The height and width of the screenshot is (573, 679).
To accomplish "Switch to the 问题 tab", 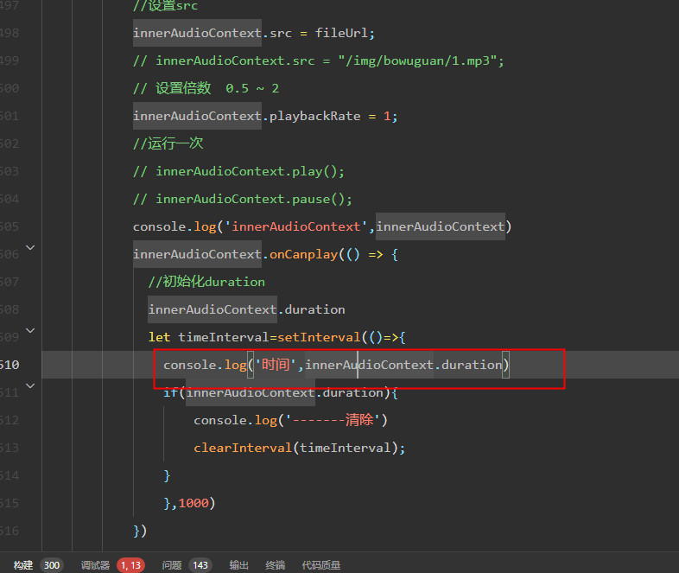I will [x=172, y=564].
